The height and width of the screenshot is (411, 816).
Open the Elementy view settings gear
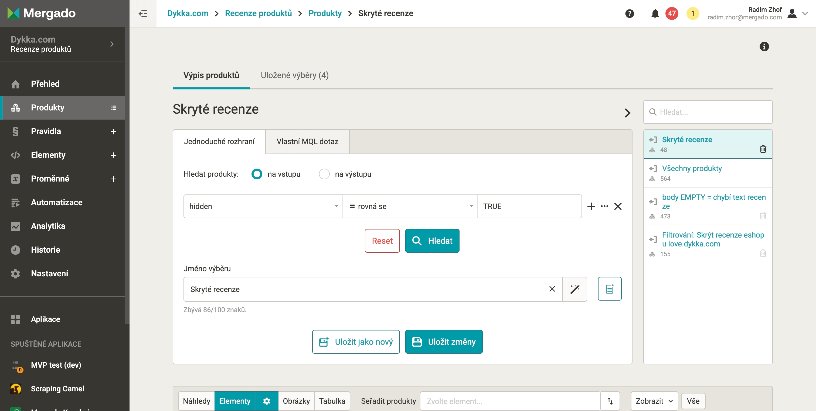pyautogui.click(x=266, y=401)
